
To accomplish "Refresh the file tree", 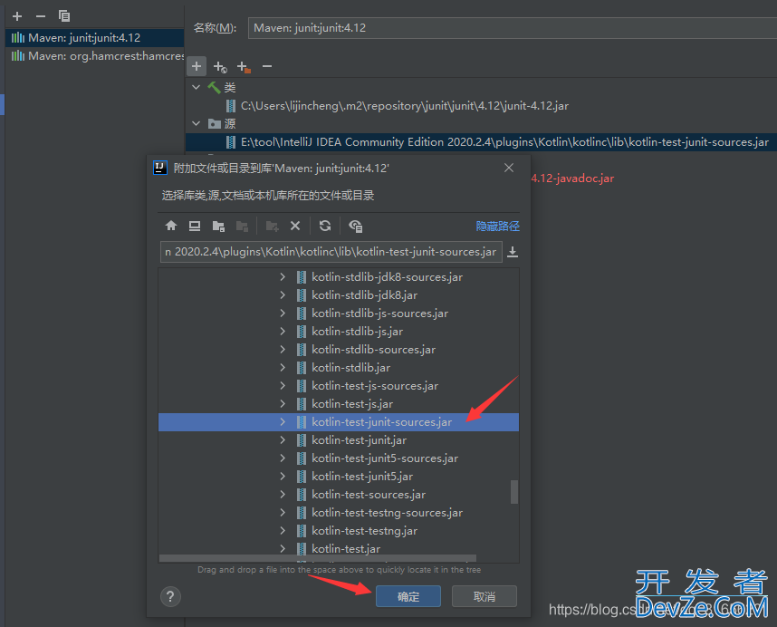I will coord(325,226).
